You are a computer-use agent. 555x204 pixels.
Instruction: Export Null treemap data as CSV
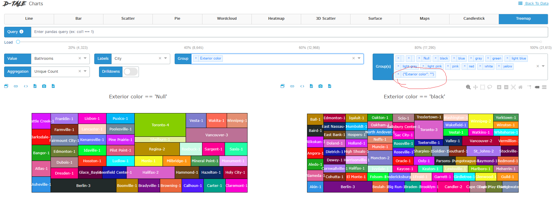click(x=53, y=86)
